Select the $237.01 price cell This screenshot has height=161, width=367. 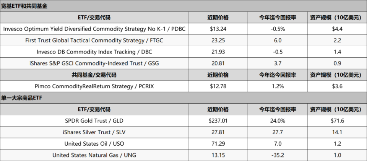point(218,121)
